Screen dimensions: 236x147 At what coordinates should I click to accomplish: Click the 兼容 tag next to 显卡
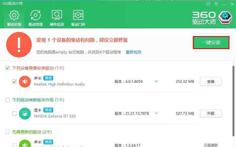coord(48,110)
